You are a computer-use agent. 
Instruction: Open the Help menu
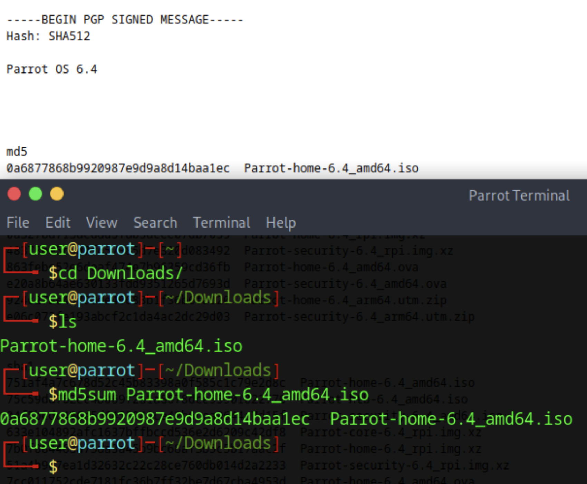click(281, 223)
